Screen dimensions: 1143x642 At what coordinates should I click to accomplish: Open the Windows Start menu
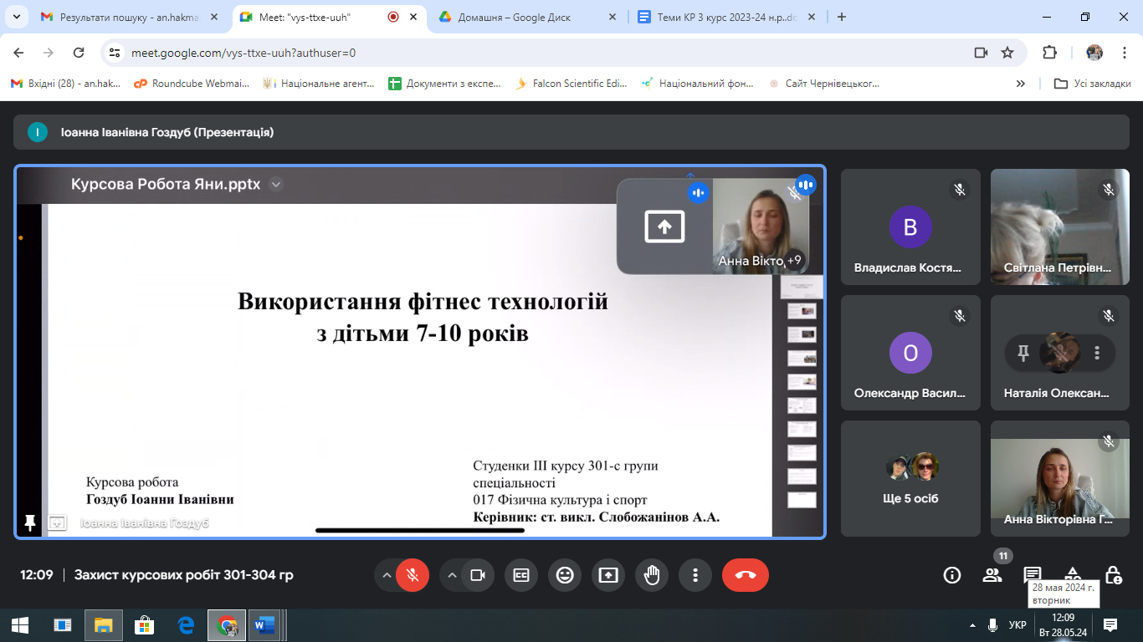click(20, 625)
